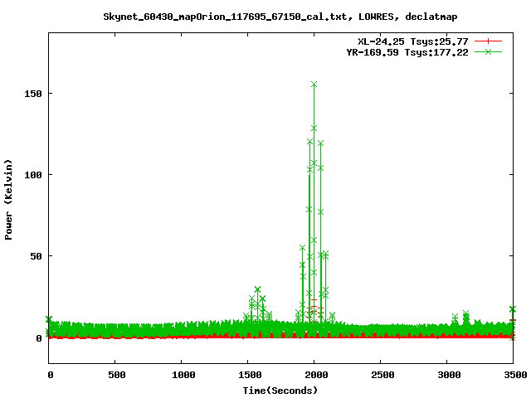
Task: Click the 3500 tick label on x-axis
Action: 515,375
